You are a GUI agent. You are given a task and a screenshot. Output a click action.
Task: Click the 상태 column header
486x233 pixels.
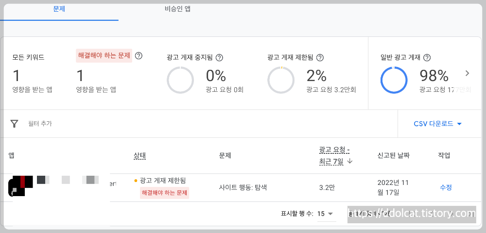140,156
